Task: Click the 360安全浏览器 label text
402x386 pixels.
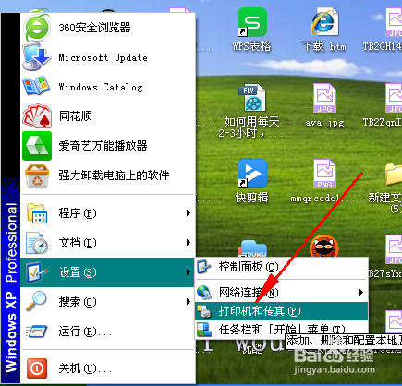Action: 94,28
